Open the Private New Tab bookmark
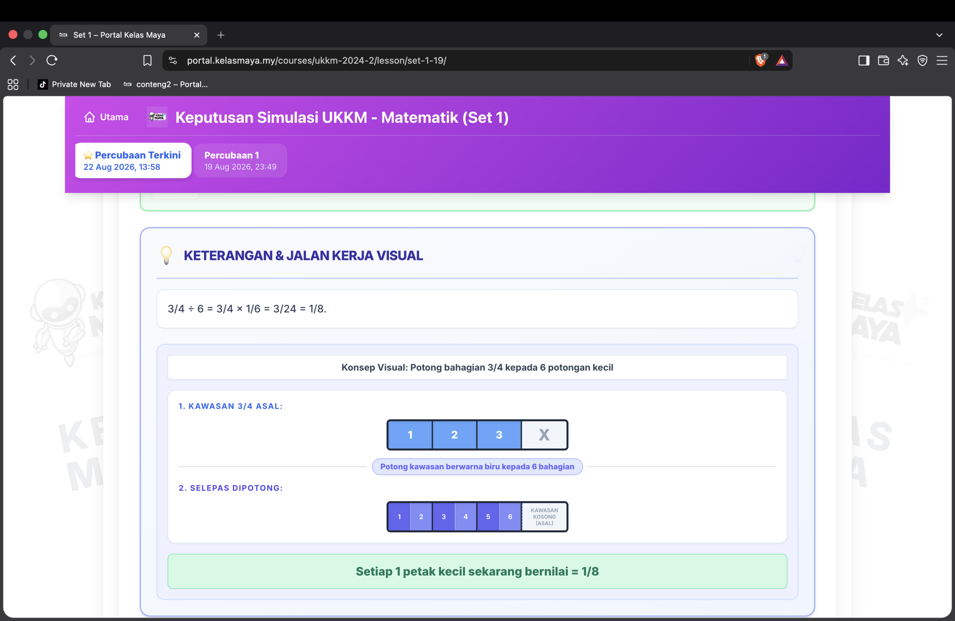Image resolution: width=955 pixels, height=621 pixels. pos(74,84)
